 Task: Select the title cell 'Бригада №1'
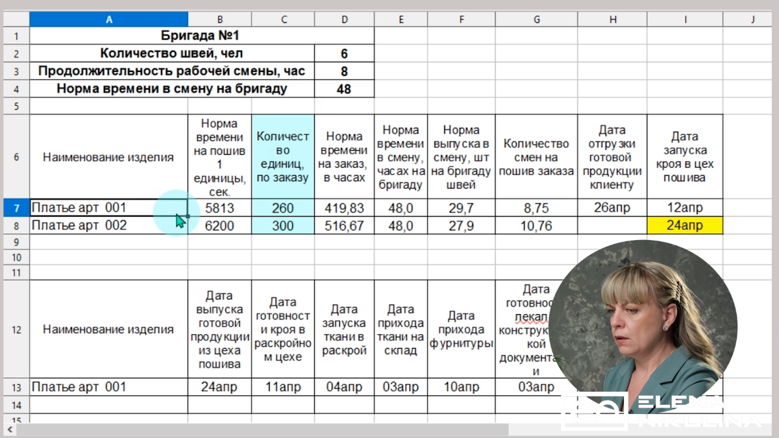(x=201, y=36)
